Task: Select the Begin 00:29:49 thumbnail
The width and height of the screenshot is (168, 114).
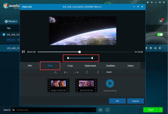Action: [58, 86]
